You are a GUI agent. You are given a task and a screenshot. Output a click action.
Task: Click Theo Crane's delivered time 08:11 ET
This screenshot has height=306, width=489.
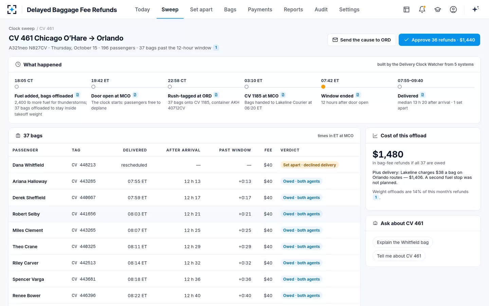tap(137, 247)
